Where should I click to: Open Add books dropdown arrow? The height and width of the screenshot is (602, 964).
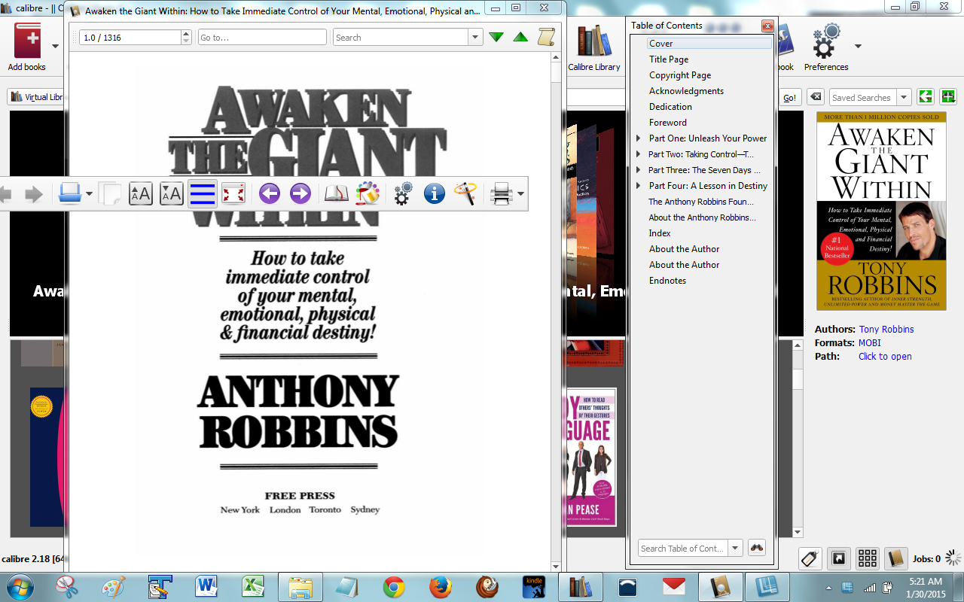point(55,46)
